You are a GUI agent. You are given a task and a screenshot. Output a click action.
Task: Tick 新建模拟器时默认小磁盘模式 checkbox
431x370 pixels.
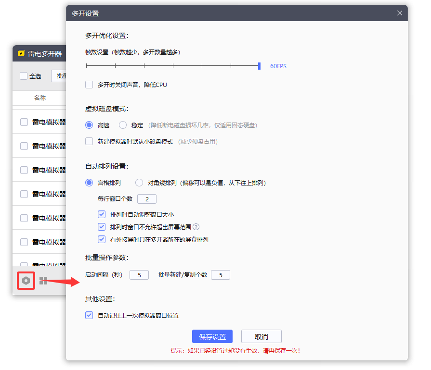pos(89,141)
